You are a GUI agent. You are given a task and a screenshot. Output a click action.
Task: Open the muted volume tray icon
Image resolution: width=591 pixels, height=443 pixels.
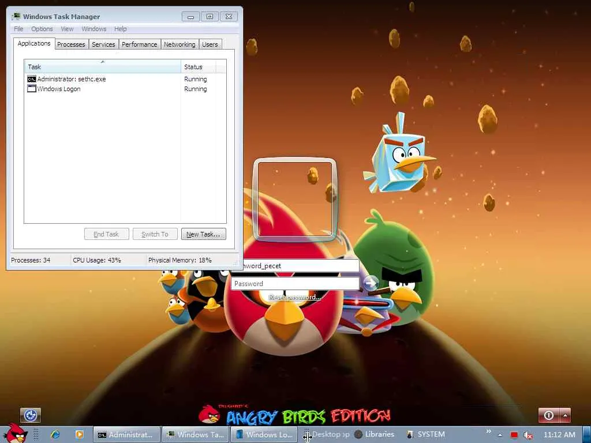tap(528, 435)
